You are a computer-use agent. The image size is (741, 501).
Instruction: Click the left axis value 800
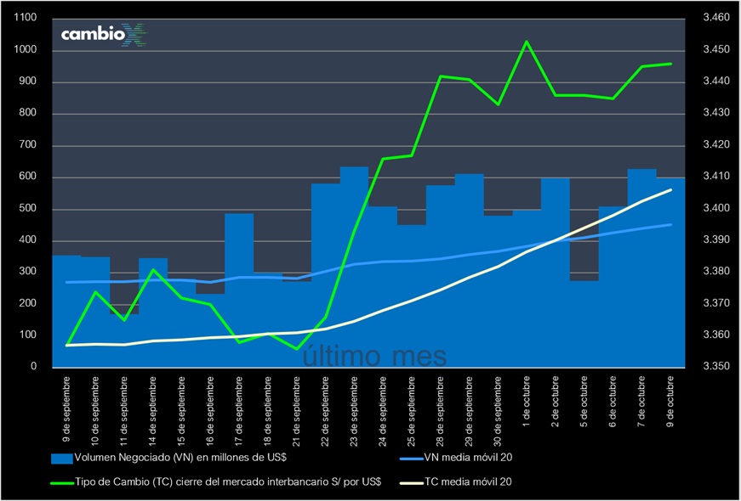(29, 114)
